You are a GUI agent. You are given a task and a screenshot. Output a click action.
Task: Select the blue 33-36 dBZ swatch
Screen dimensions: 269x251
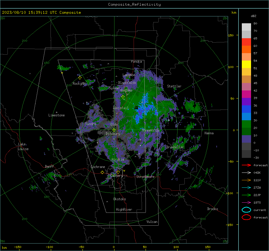click(246, 109)
